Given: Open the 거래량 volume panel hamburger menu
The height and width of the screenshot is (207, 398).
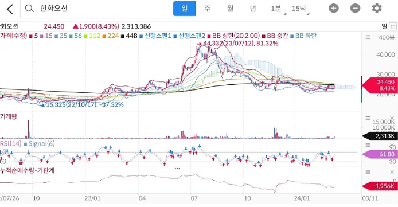Looking at the screenshot, I should coord(368,118).
